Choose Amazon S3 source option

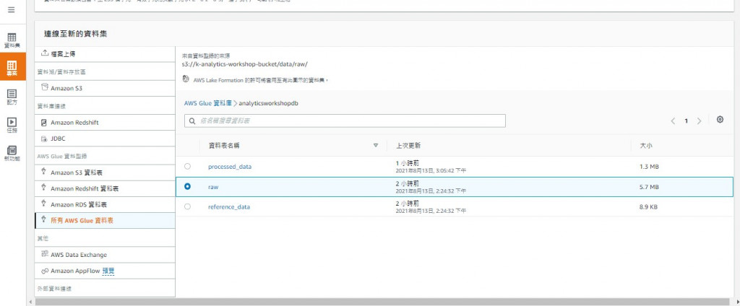(x=105, y=88)
